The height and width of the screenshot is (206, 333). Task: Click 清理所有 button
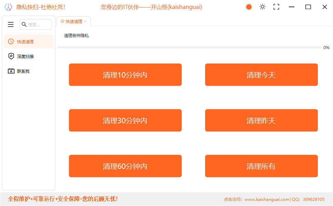[261, 166]
